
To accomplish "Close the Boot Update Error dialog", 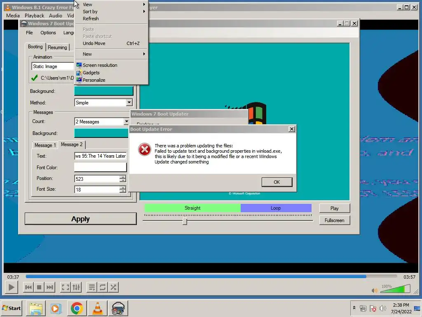I will (291, 129).
